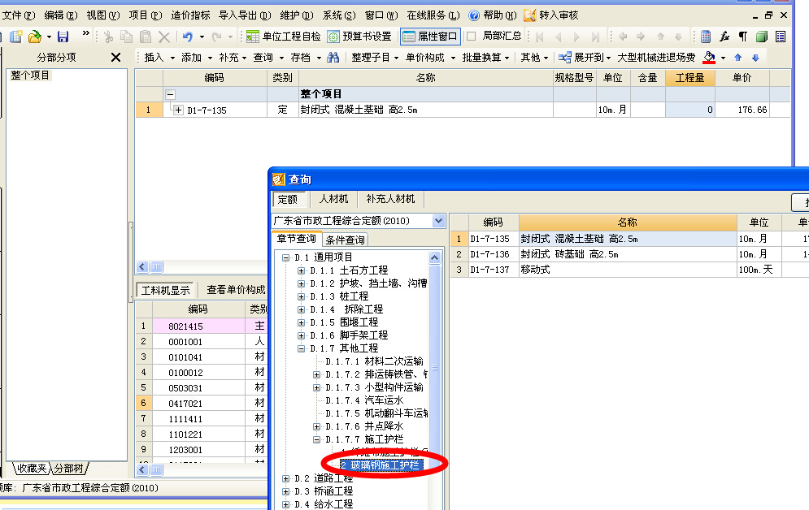The image size is (809, 510).
Task: Open the 编辑 menu
Action: coord(60,15)
